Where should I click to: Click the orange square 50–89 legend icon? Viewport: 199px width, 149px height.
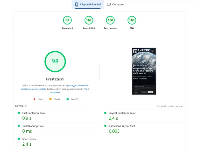[50, 99]
